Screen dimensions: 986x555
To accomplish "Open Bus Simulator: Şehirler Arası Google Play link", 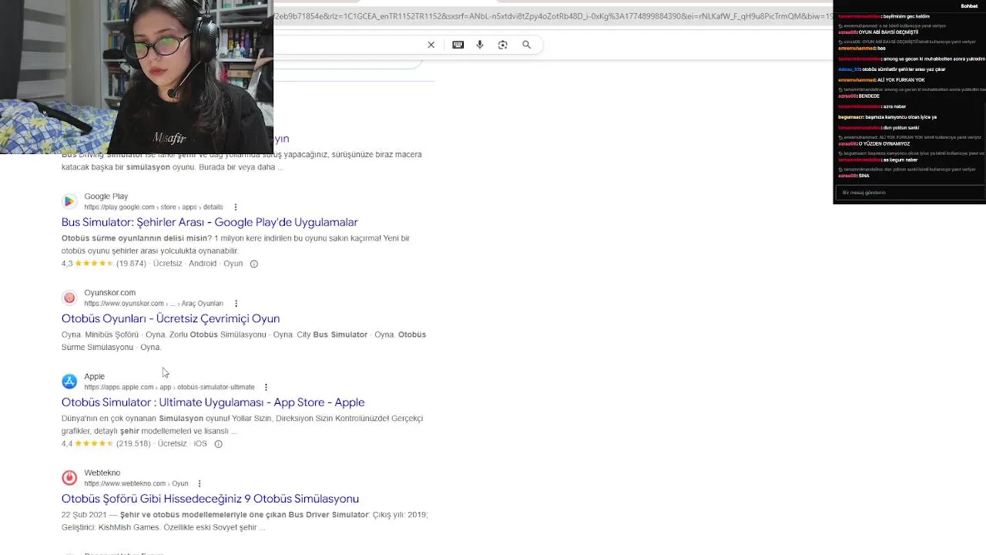I will [x=210, y=222].
